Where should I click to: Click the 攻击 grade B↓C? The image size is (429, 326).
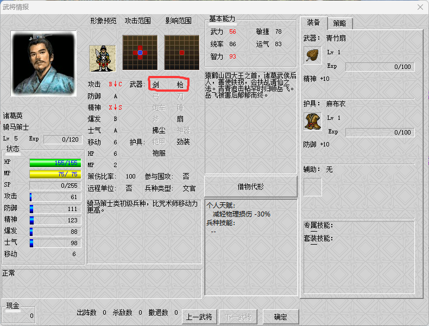116,85
